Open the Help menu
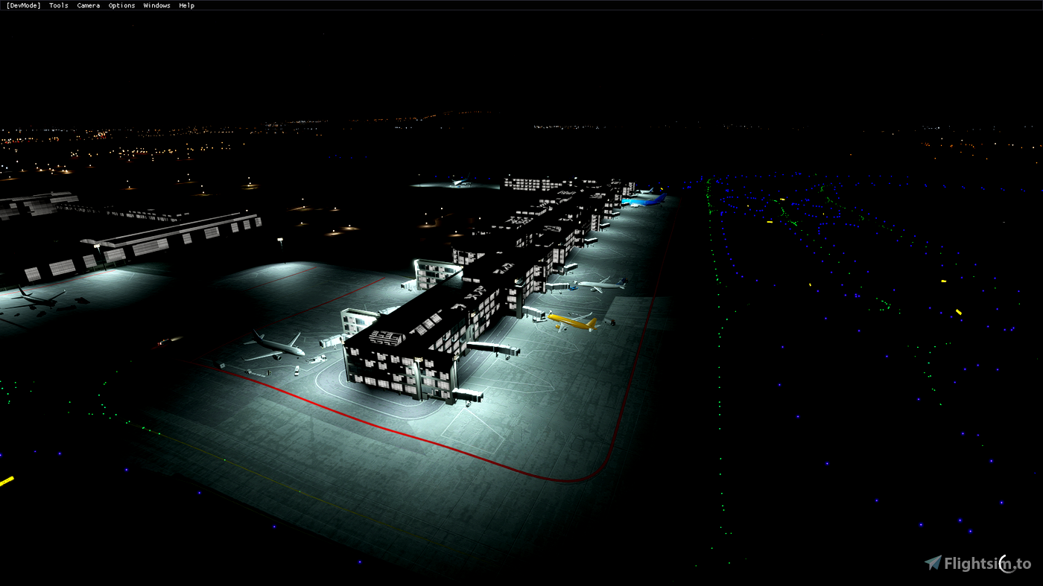The width and height of the screenshot is (1043, 586). 187,5
